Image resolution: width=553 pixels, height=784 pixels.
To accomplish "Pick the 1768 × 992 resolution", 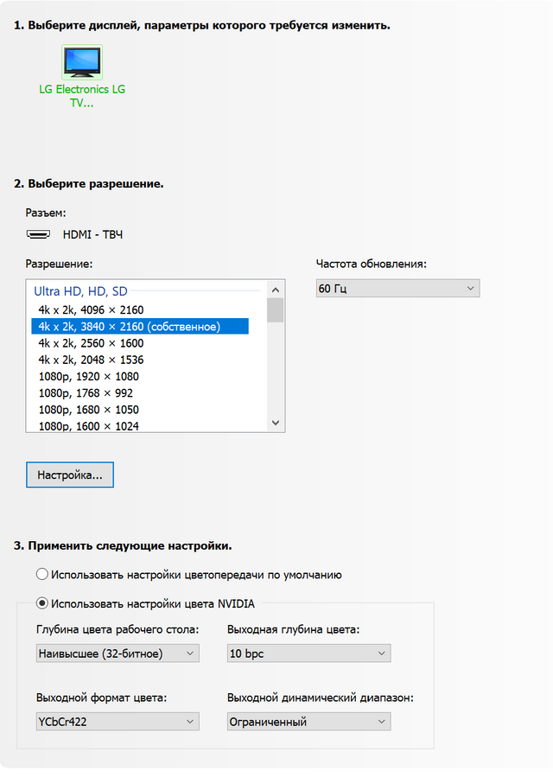I will point(86,393).
